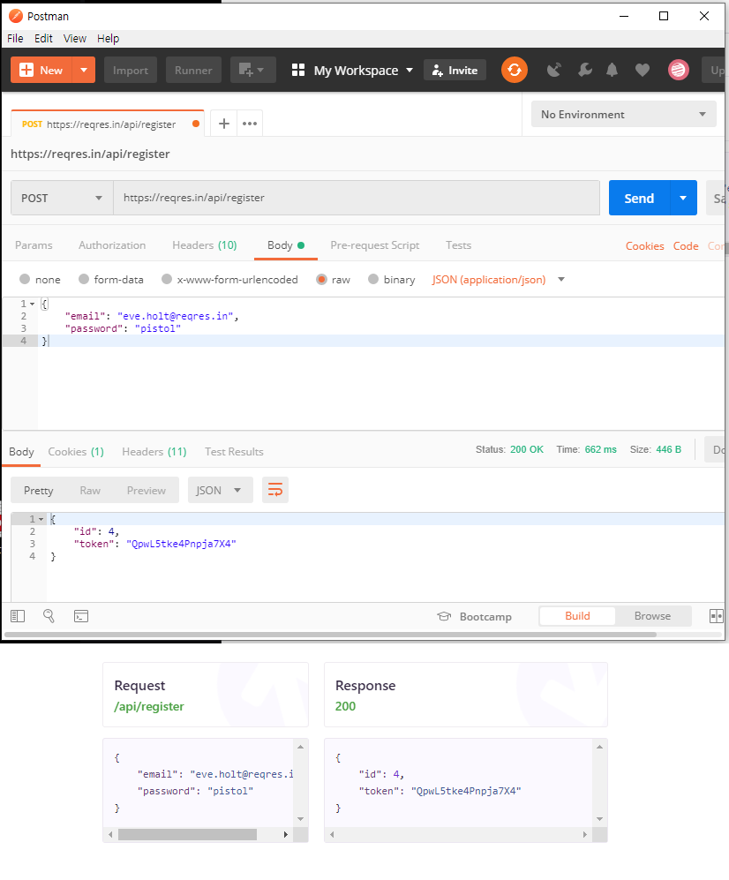
Task: Collapse the response body line 1 fold arrow
Action: point(41,519)
